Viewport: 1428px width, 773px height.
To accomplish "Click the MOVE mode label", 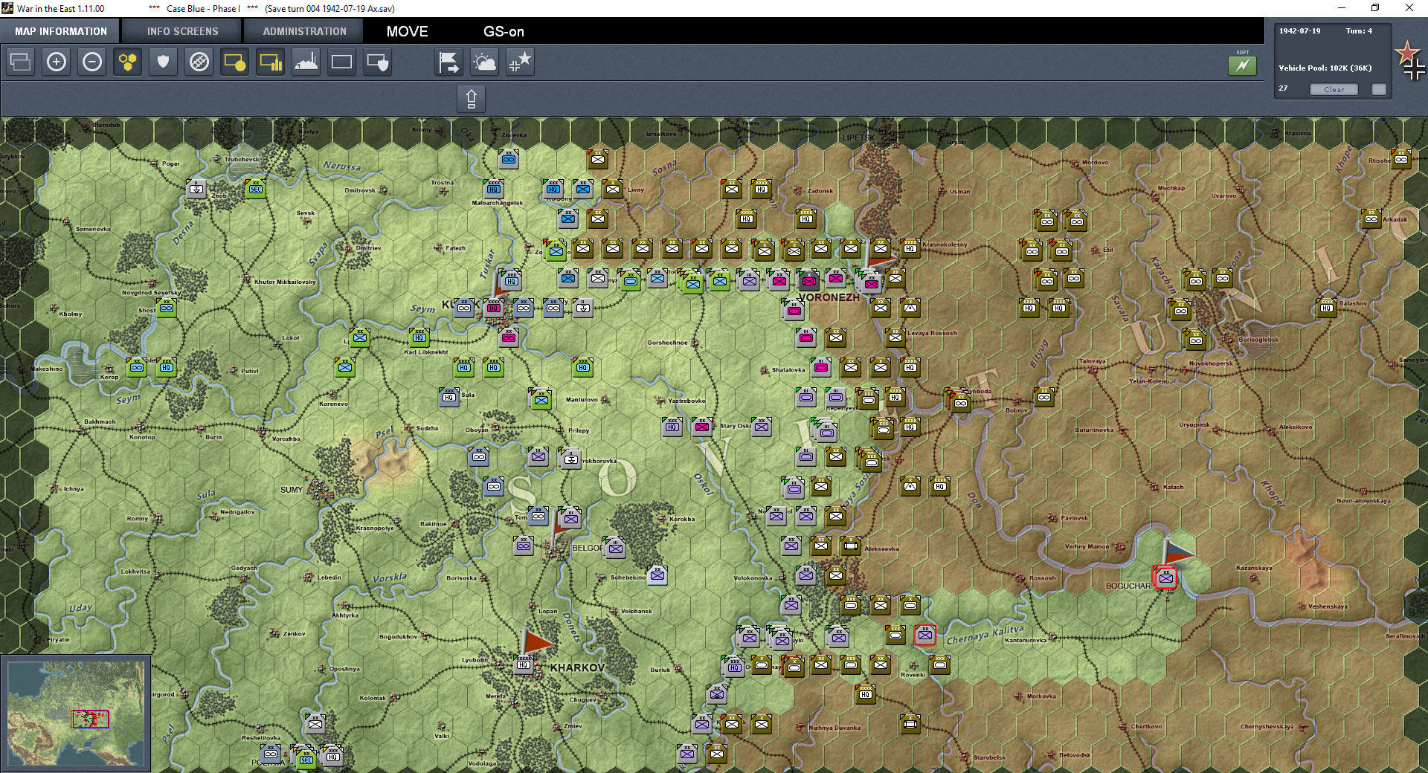I will (407, 32).
